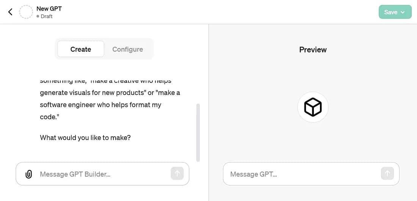Click the cube icon in Preview
This screenshot has width=417, height=201.
[313, 107]
